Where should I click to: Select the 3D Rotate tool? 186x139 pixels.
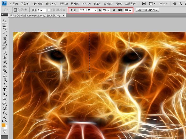pyautogui.click(x=4, y=104)
